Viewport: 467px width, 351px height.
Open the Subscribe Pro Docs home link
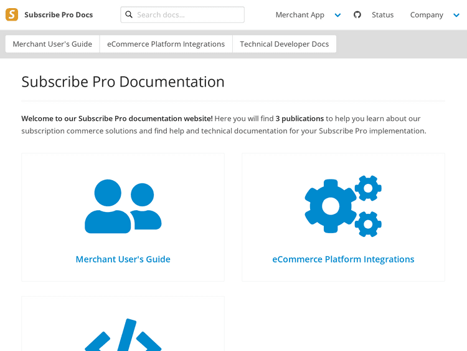click(59, 15)
